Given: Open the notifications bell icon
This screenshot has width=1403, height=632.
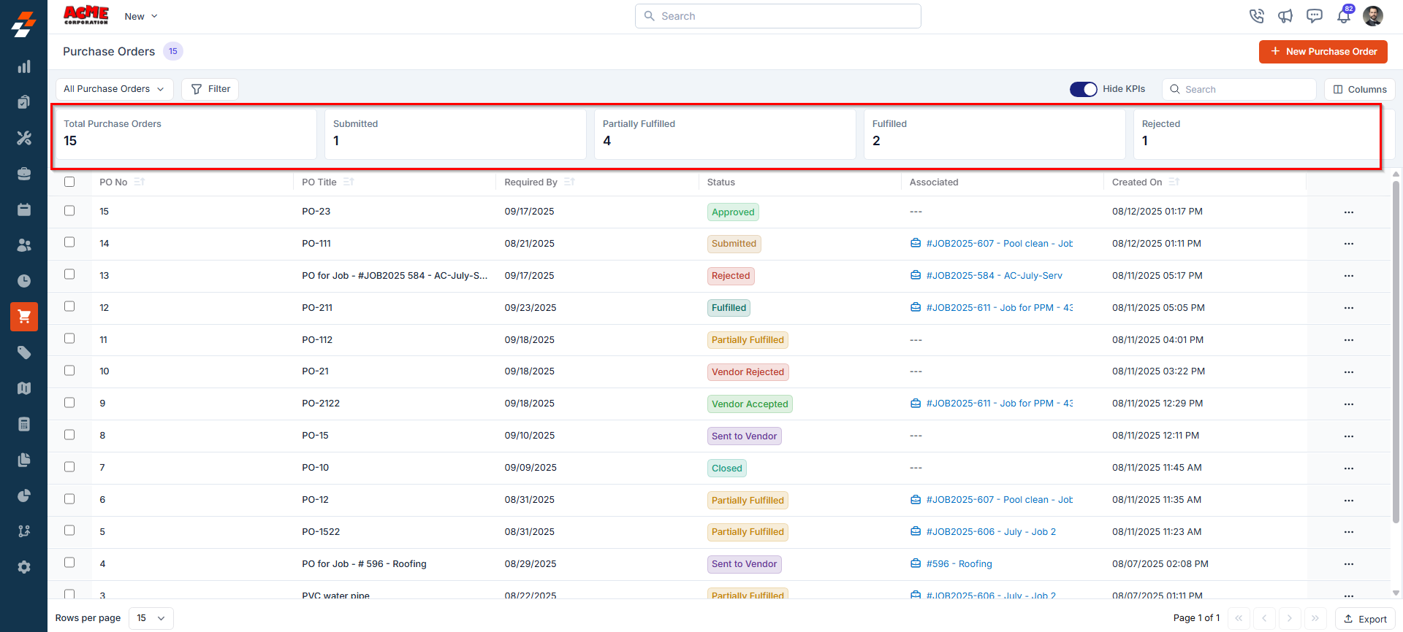Looking at the screenshot, I should tap(1344, 15).
